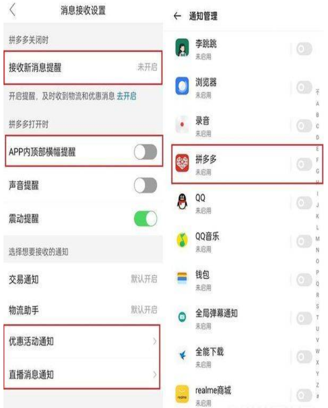328x408 pixels.
Task: Open the 钱包 wallet icon
Action: 182,278
